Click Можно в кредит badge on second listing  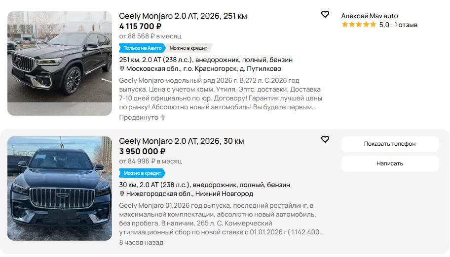click(142, 173)
